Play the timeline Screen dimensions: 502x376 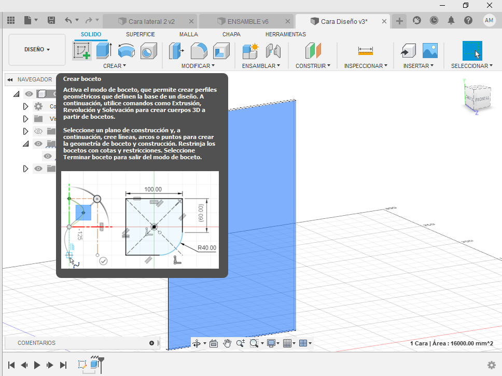point(37,365)
